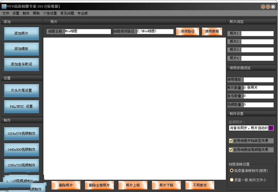Viewport: 278px width, 192px height.
Task: Open PAL/NTSC 设置
Action: point(21,106)
